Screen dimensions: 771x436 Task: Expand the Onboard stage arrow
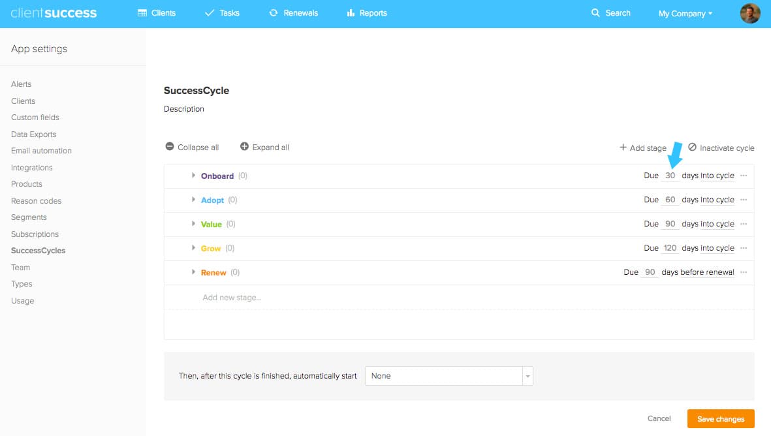point(193,176)
